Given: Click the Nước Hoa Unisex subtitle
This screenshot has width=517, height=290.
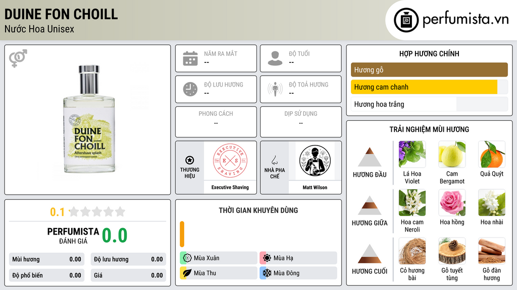Looking at the screenshot, I should point(39,29).
